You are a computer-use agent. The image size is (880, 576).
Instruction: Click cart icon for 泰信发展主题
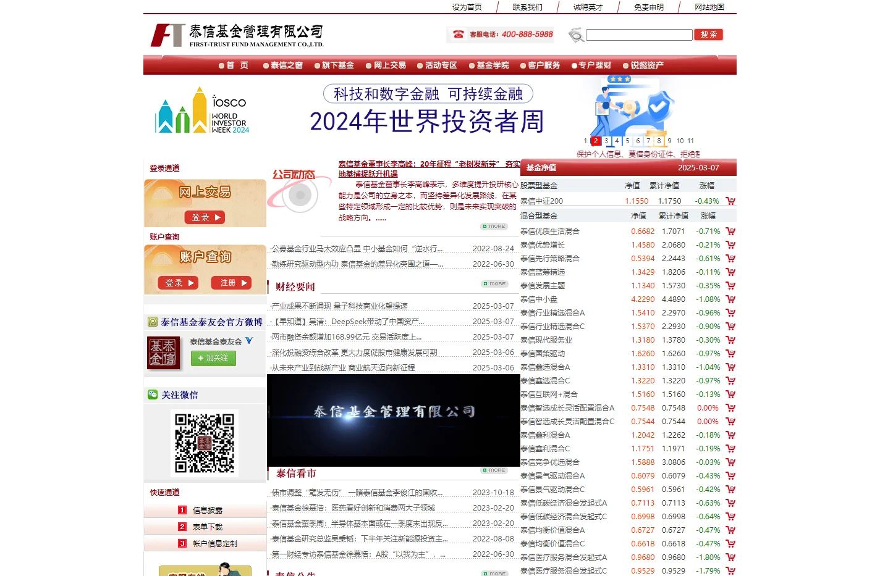[730, 285]
